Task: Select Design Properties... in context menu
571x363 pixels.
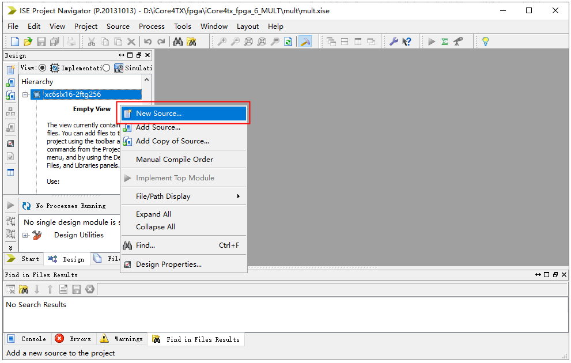Action: (x=168, y=264)
